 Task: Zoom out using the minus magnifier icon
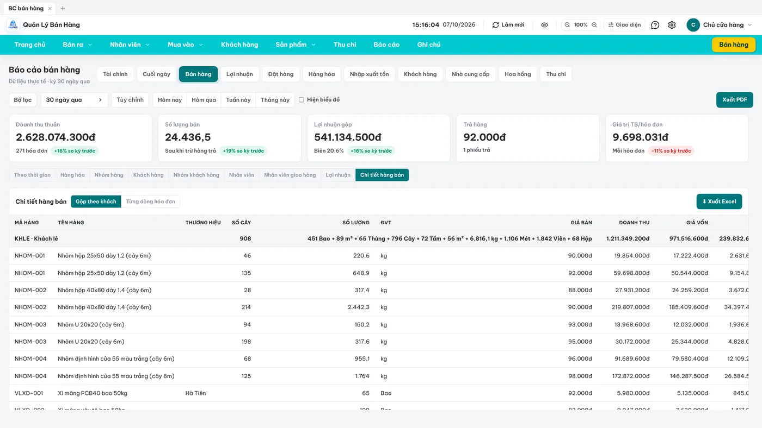pyautogui.click(x=567, y=25)
